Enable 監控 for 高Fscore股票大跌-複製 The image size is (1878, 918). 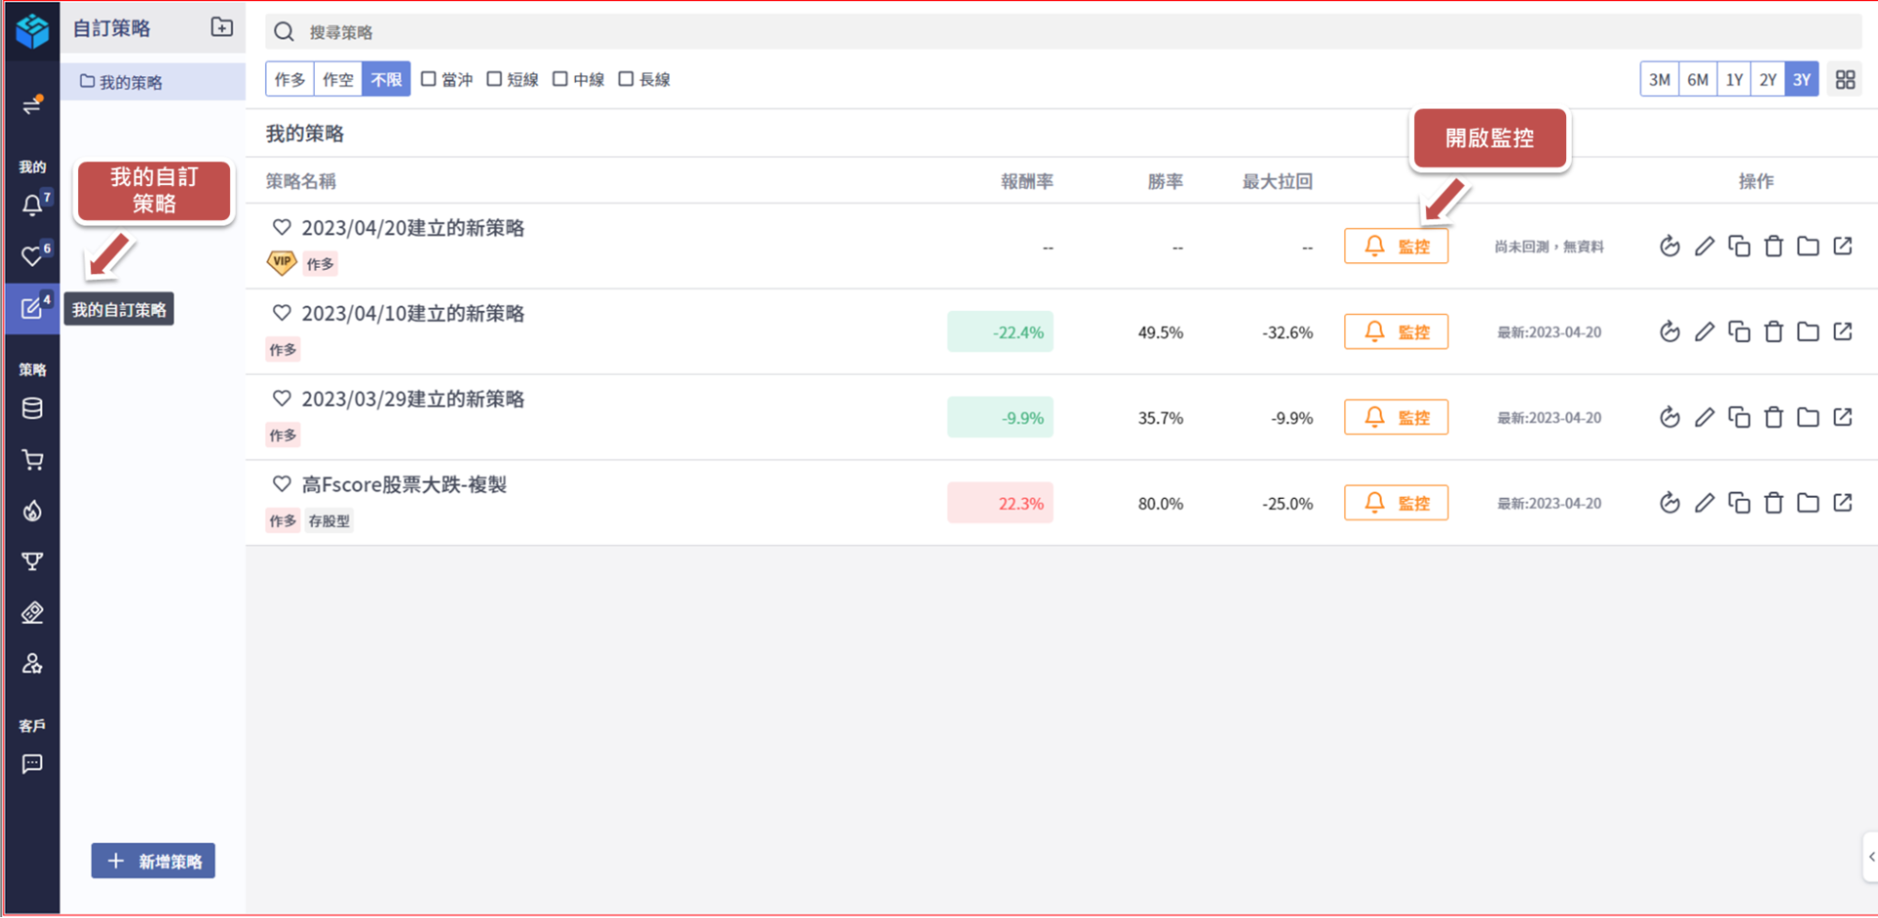pyautogui.click(x=1396, y=503)
